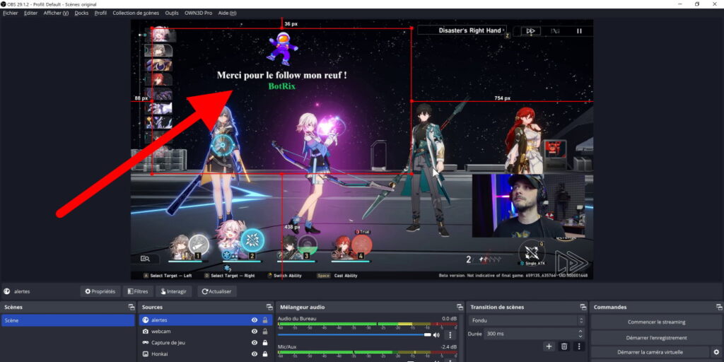The height and width of the screenshot is (362, 724).
Task: Unlock the Capture de jeu source
Action: (x=265, y=343)
